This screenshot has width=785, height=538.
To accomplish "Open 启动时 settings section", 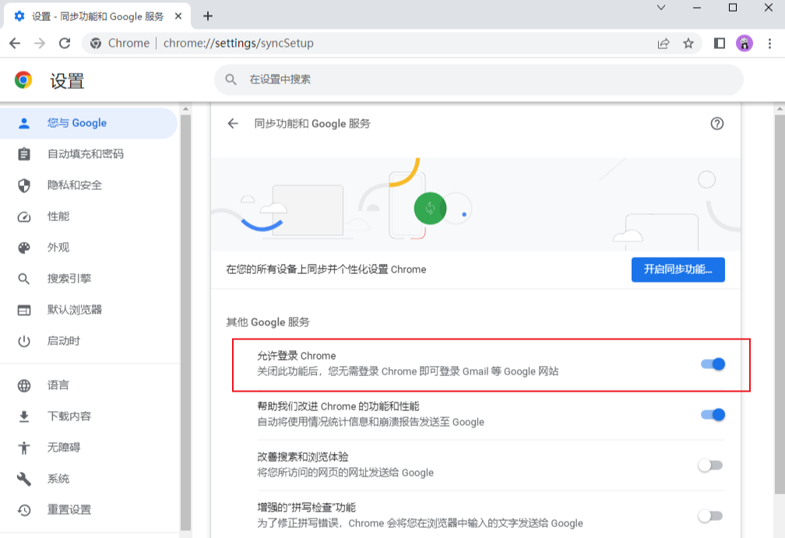I will (x=89, y=341).
